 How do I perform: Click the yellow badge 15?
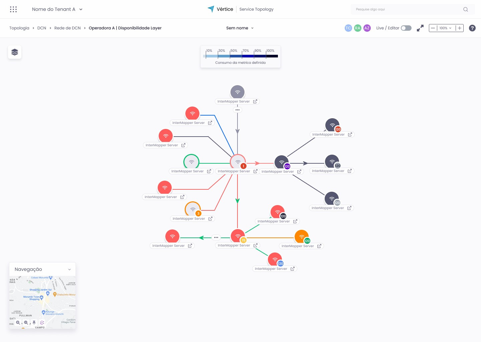tap(244, 240)
